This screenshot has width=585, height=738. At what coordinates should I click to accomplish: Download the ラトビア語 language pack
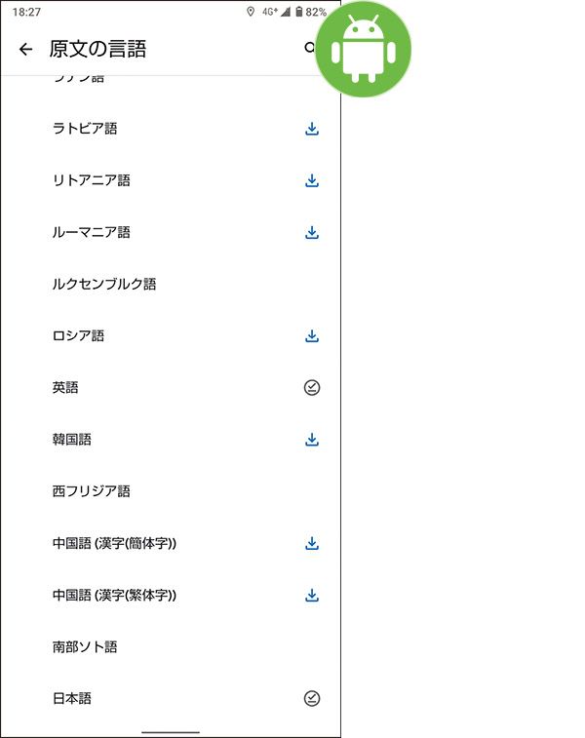click(x=312, y=129)
